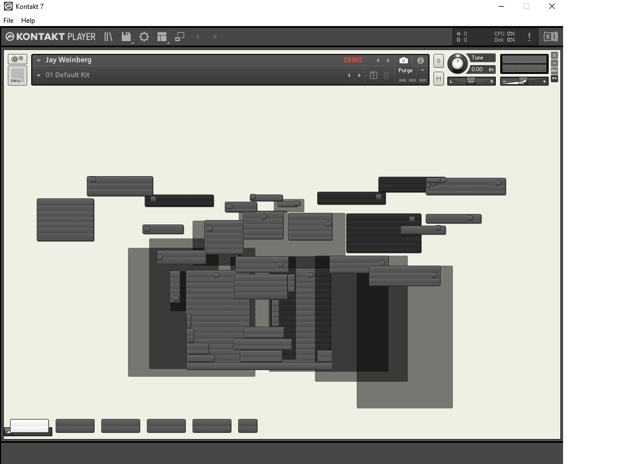Click the exclamation warning icon
The image size is (641, 464).
tap(529, 37)
